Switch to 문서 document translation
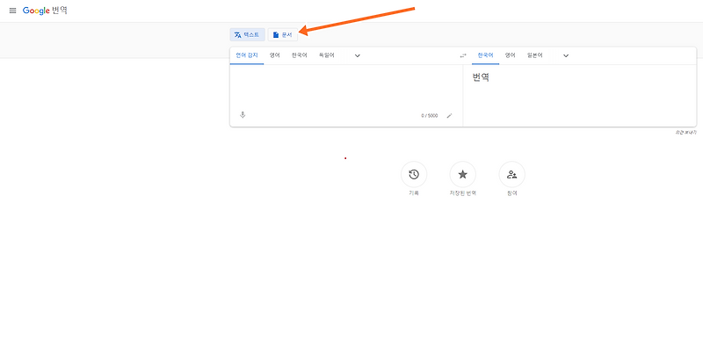Screen dimensions: 703x356 282,34
